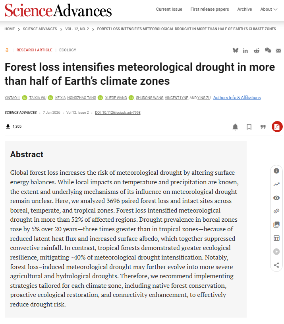Expand the About dropdown menu
Screen dimensions: 284x324
(x=269, y=9)
